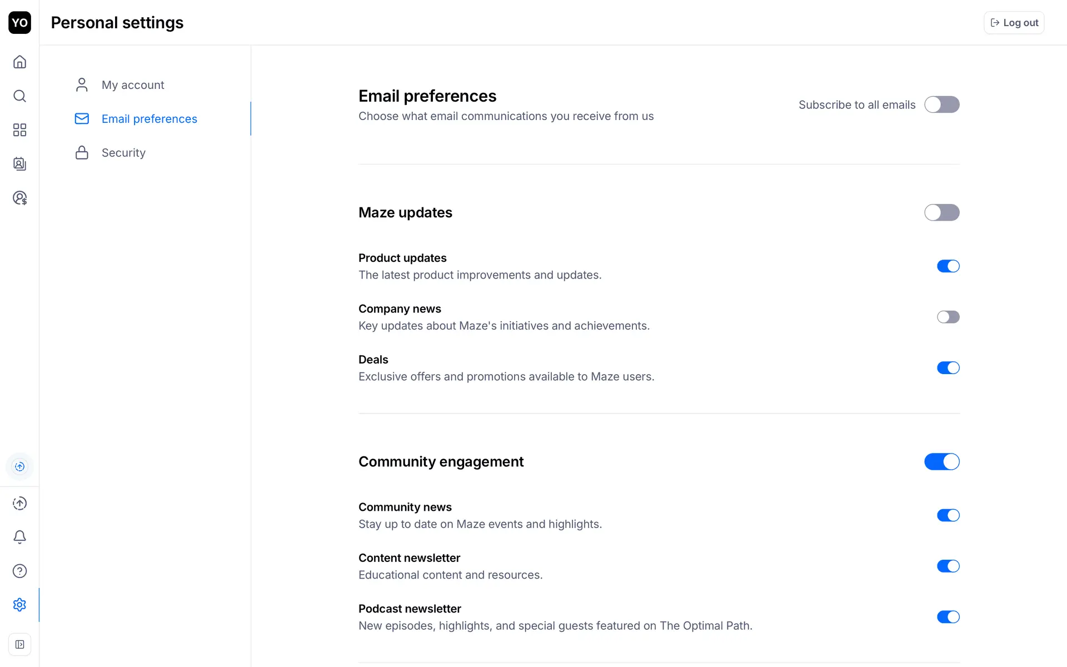1067x667 pixels.
Task: Enable Subscribe to all emails toggle
Action: pyautogui.click(x=941, y=104)
